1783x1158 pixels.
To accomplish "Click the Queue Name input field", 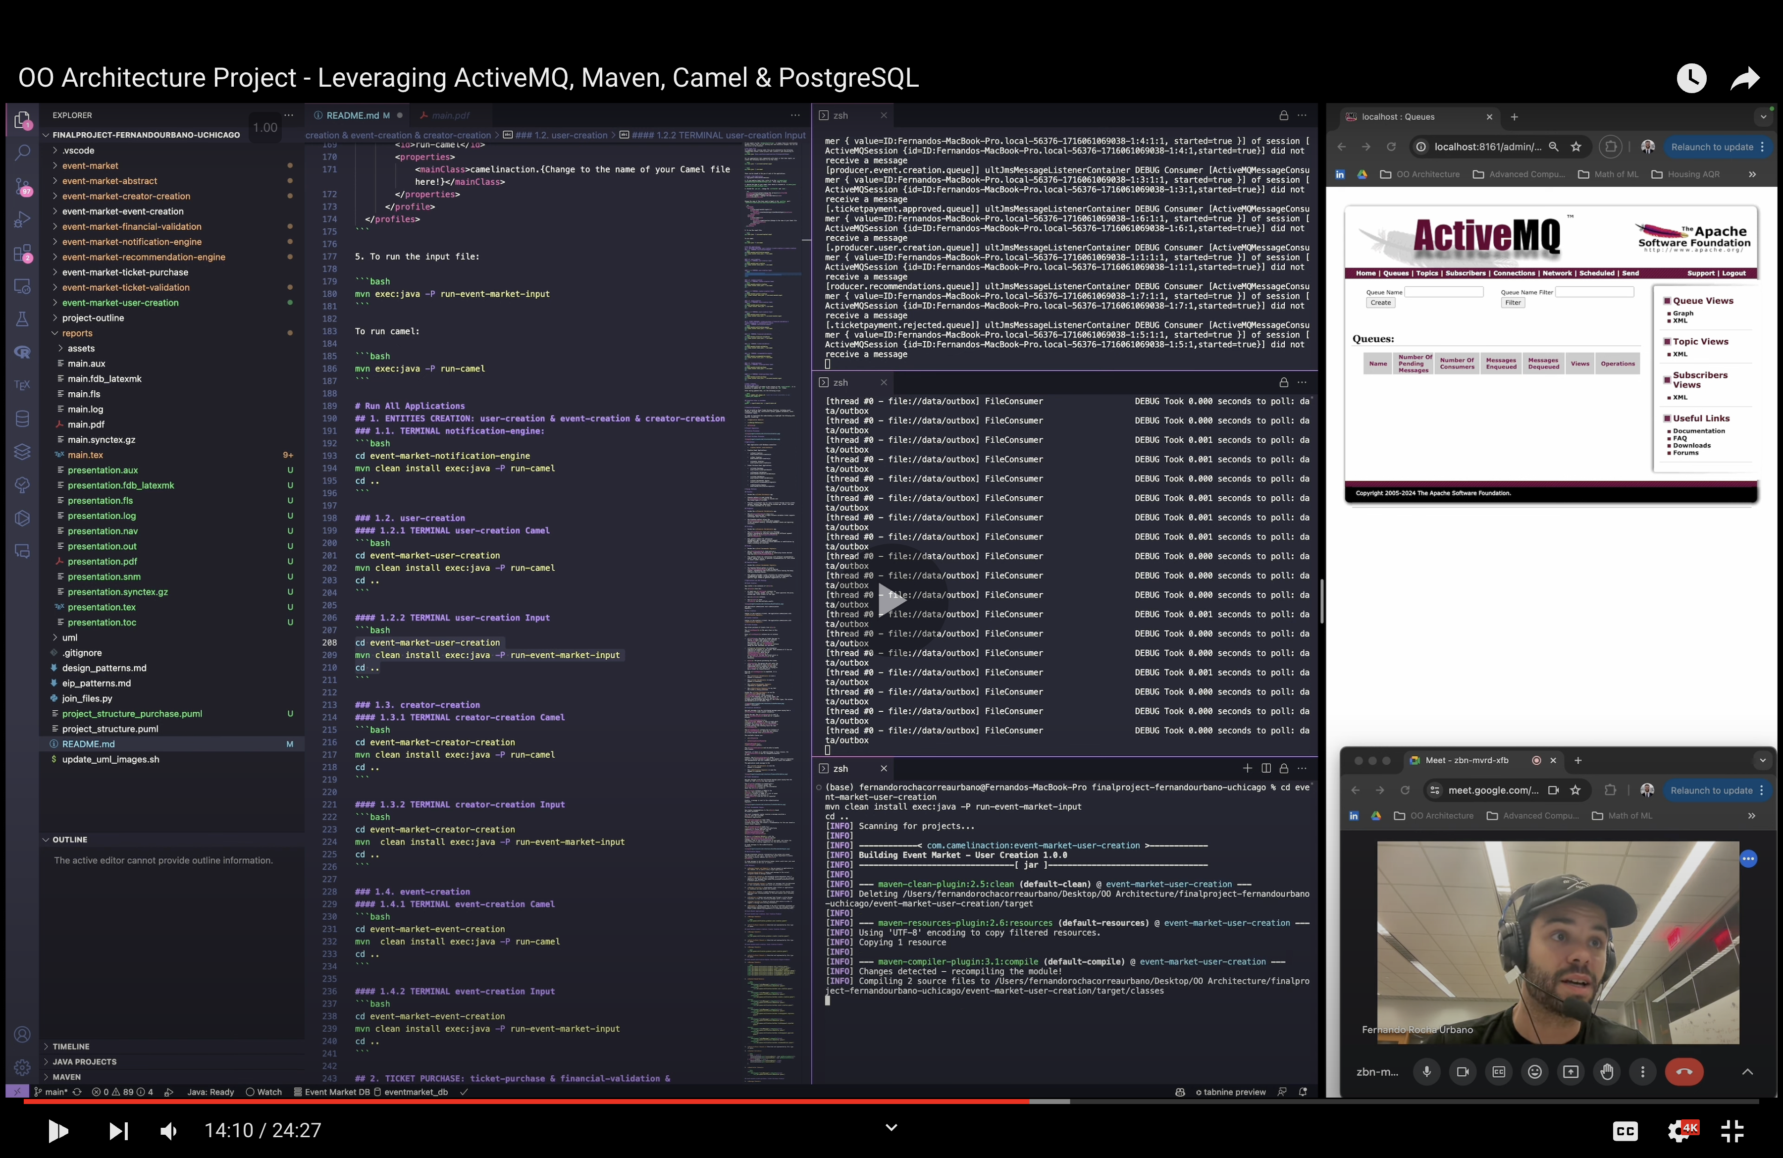I will (1443, 292).
